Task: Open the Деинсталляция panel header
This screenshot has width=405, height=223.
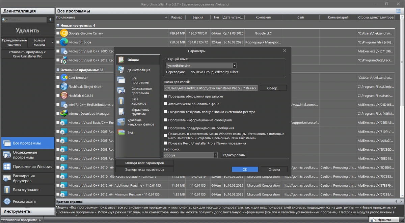Action: pos(27,11)
